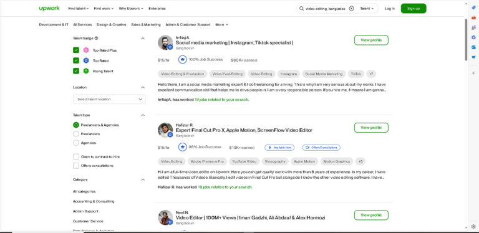Open 18 jobs related to your search link
This screenshot has height=233, width=479.
225,188
